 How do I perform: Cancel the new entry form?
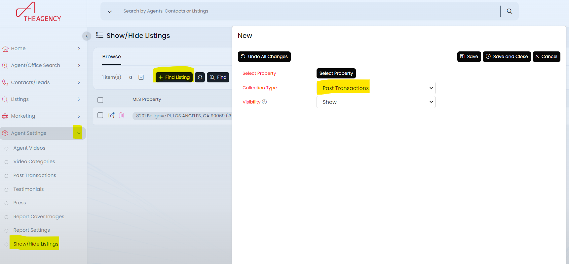pyautogui.click(x=547, y=57)
